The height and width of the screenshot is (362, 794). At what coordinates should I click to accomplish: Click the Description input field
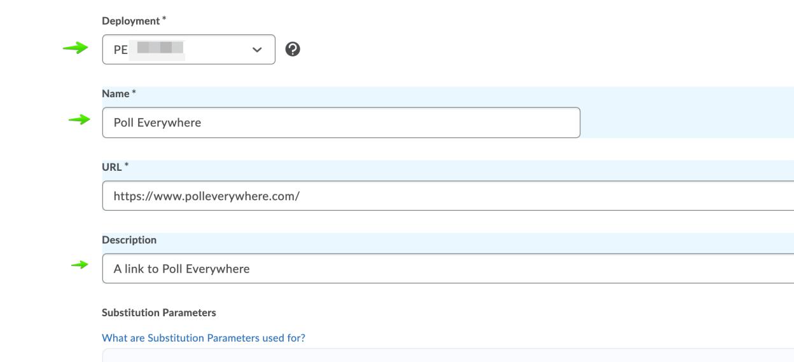pyautogui.click(x=448, y=269)
